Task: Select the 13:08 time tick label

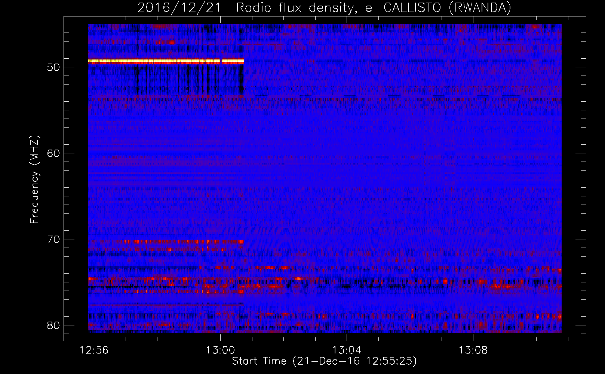Action: [x=473, y=350]
